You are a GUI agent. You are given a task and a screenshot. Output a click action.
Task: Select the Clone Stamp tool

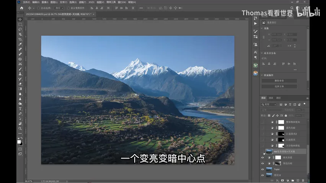[x=20, y=74]
